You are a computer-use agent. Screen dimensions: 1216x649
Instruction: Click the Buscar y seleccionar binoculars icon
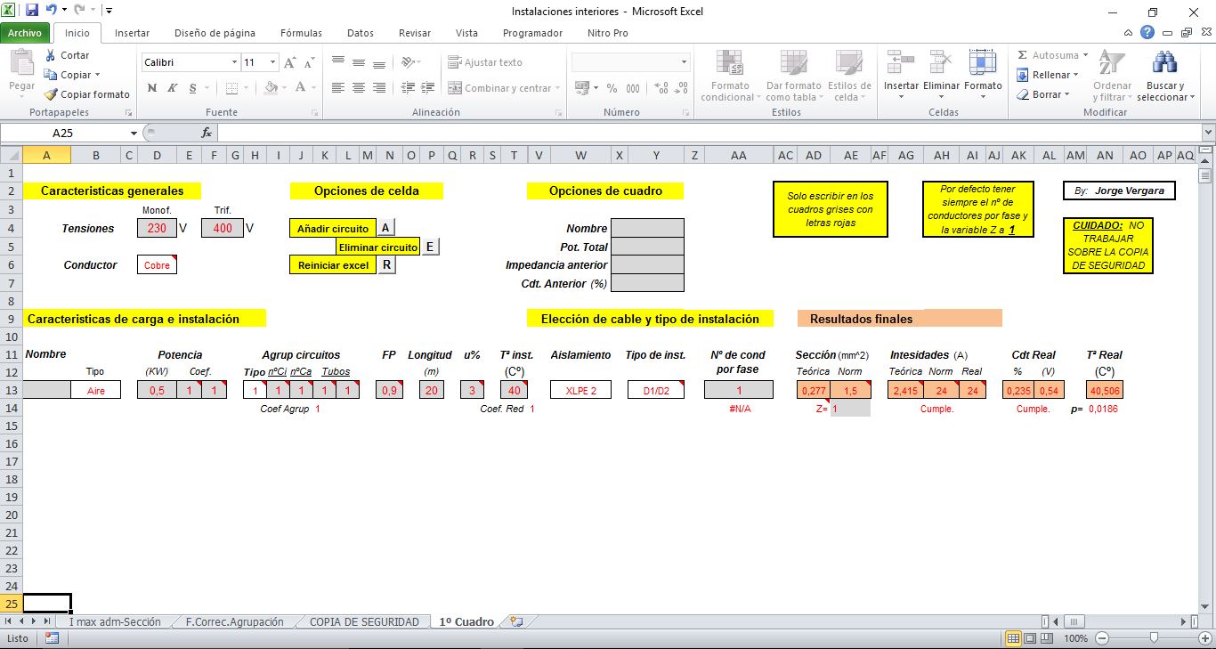pos(1163,64)
